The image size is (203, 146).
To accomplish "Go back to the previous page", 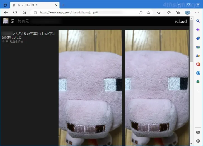I will pos(6,13).
